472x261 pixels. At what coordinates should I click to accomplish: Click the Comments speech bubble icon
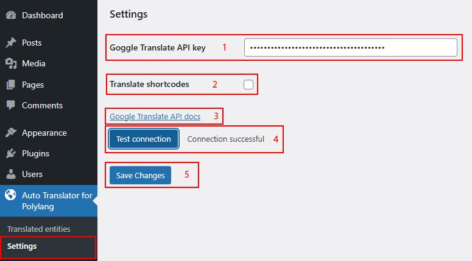coord(11,105)
